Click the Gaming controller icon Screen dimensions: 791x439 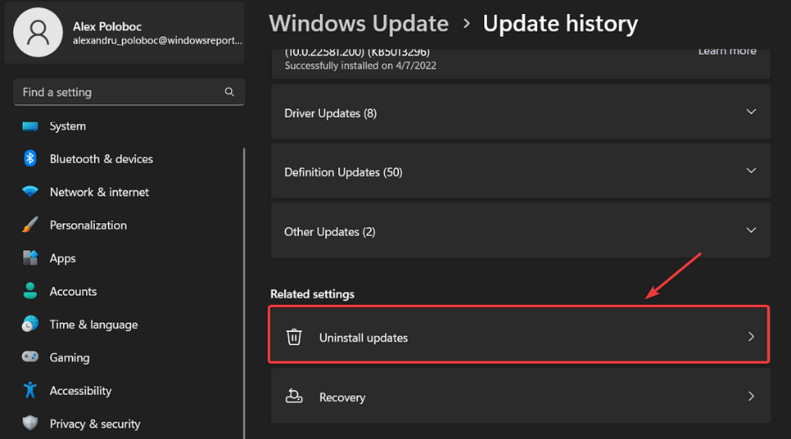tap(30, 356)
